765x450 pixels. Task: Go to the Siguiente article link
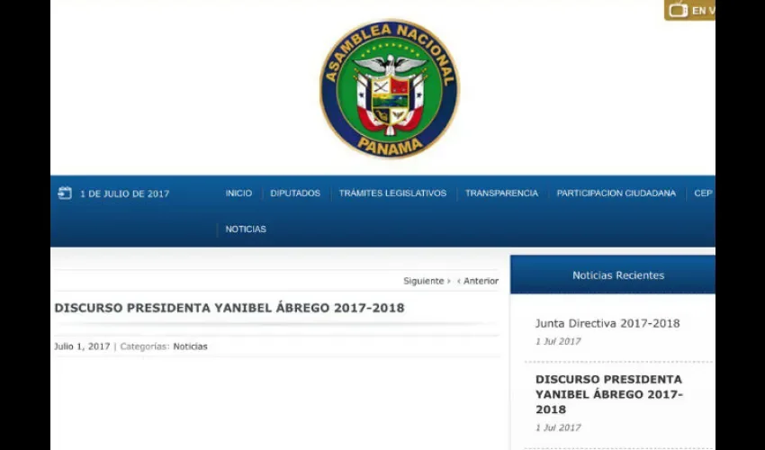coord(427,281)
